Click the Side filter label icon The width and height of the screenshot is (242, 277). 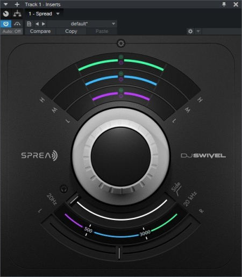pyautogui.click(x=176, y=189)
